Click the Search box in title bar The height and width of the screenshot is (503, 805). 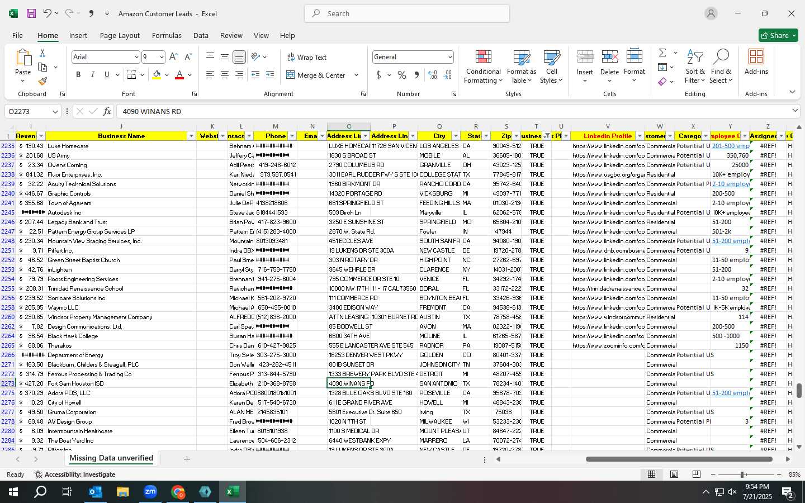407,13
